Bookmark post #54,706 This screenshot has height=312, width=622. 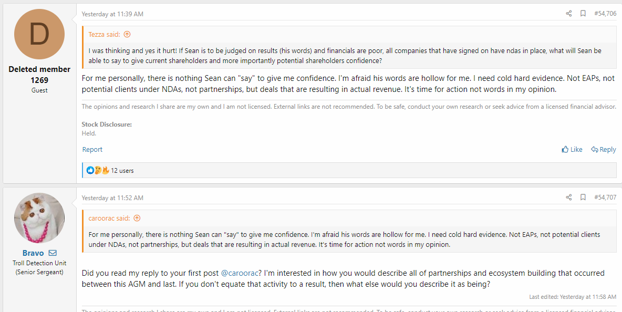click(583, 14)
